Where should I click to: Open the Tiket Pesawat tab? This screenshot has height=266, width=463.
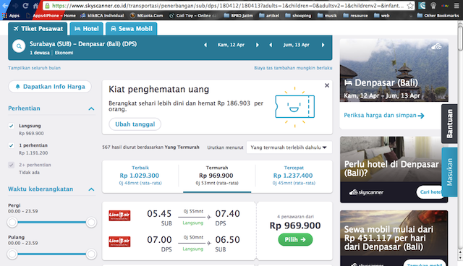[38, 29]
